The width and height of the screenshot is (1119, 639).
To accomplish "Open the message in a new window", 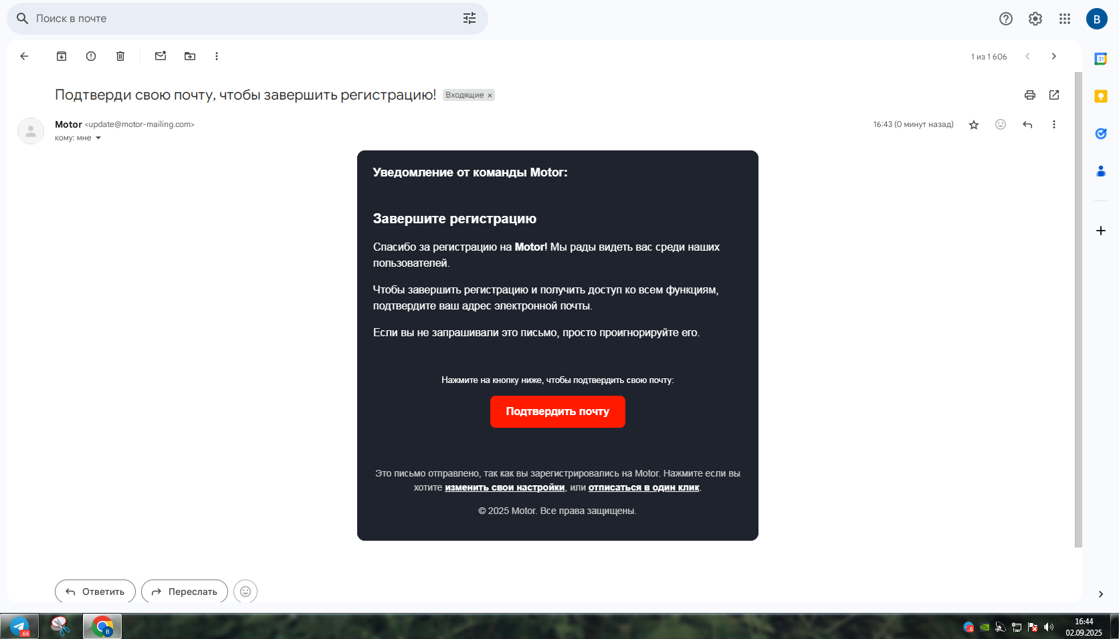I will [x=1054, y=95].
